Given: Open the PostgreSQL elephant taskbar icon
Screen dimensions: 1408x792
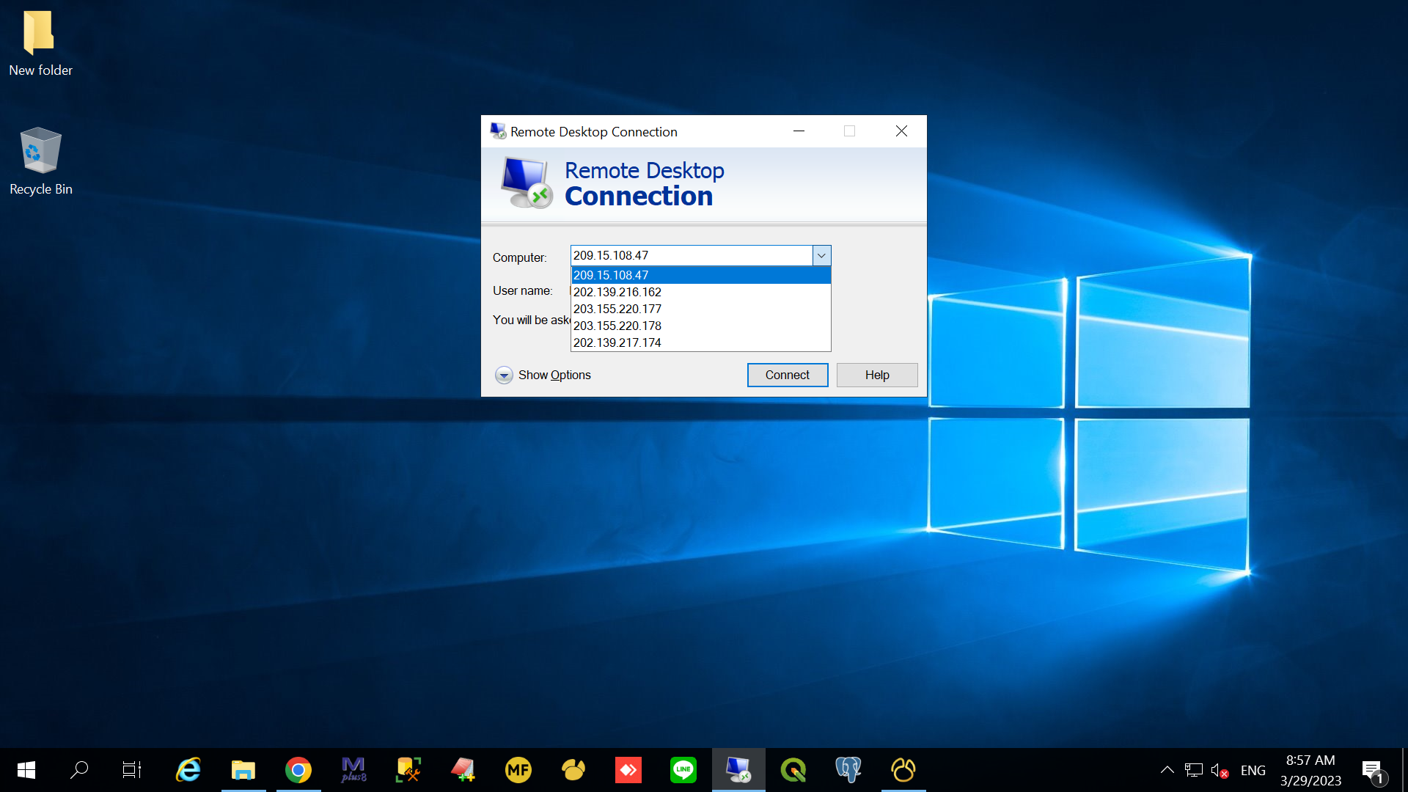Looking at the screenshot, I should coord(848,770).
